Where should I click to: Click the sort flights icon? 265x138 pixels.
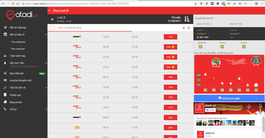(187, 19)
